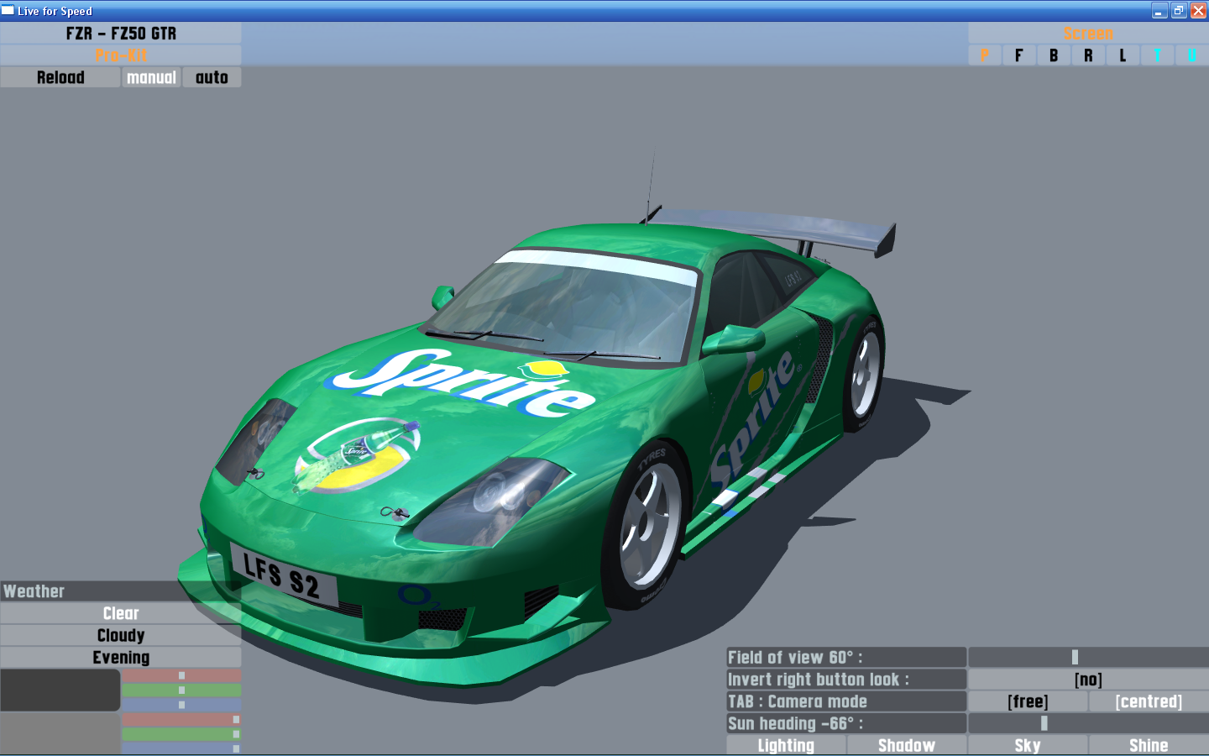Switch skin reload mode to auto
The height and width of the screenshot is (756, 1209).
(212, 77)
